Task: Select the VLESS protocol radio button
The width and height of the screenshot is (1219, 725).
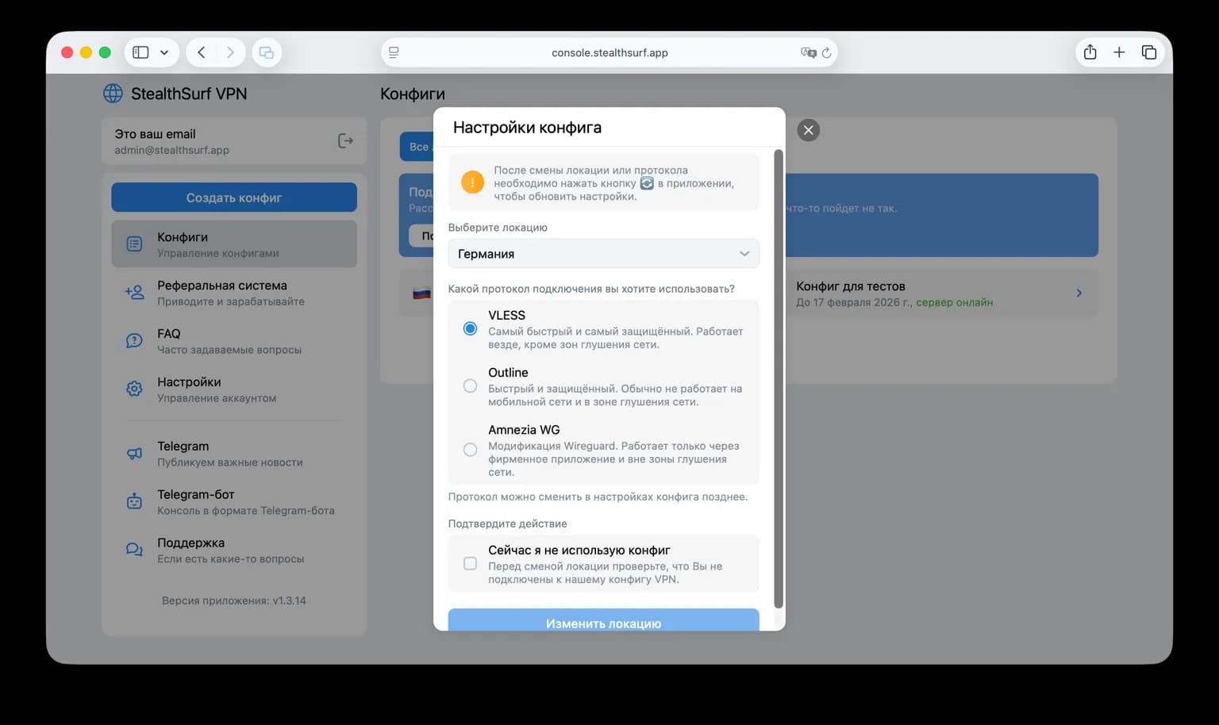Action: click(x=471, y=328)
